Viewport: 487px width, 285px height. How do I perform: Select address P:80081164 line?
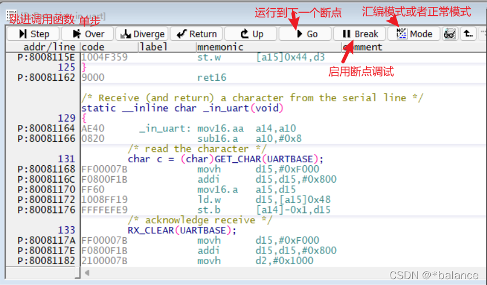click(46, 128)
